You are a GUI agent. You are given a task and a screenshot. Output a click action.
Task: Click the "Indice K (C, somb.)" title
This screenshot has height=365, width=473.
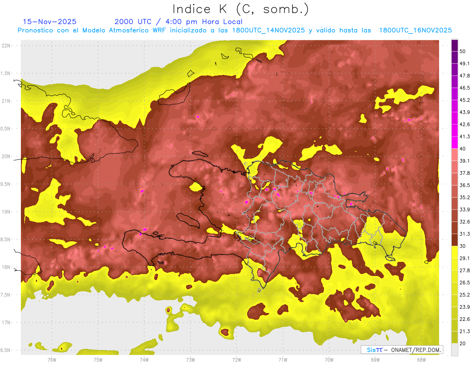point(240,9)
